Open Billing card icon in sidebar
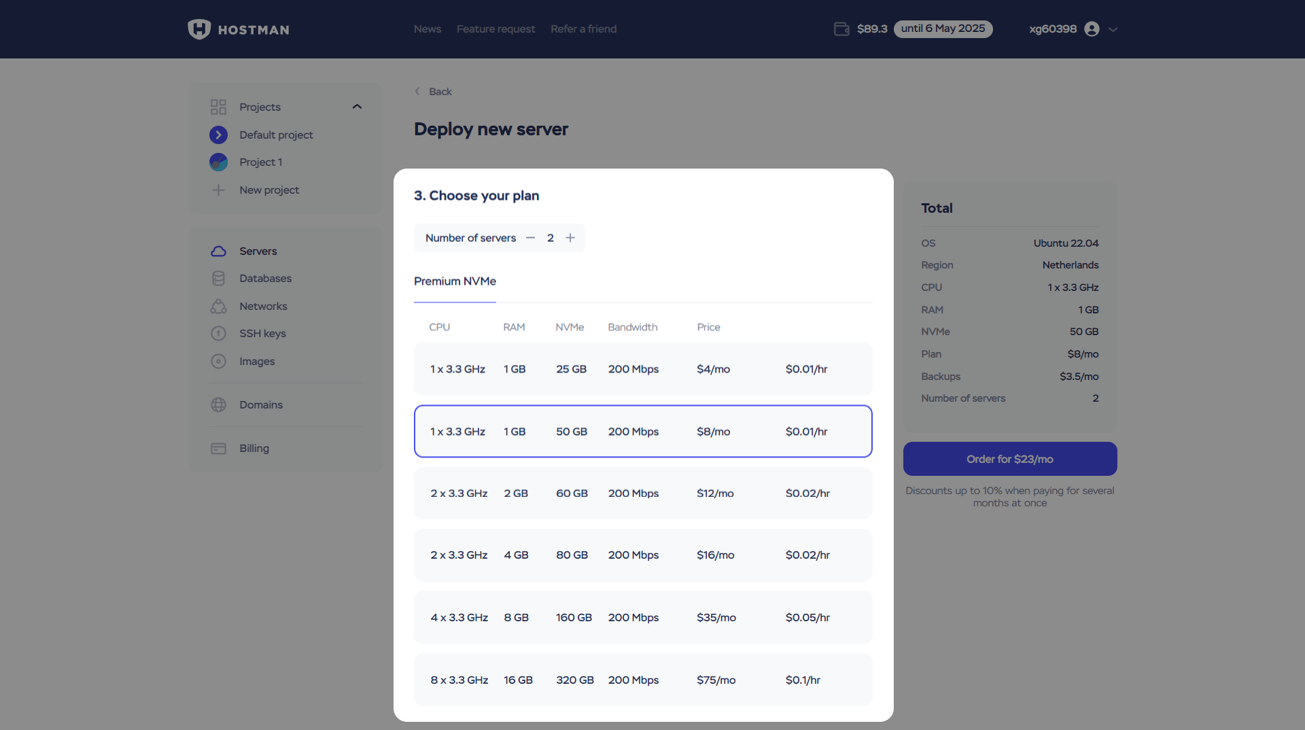 pos(218,448)
